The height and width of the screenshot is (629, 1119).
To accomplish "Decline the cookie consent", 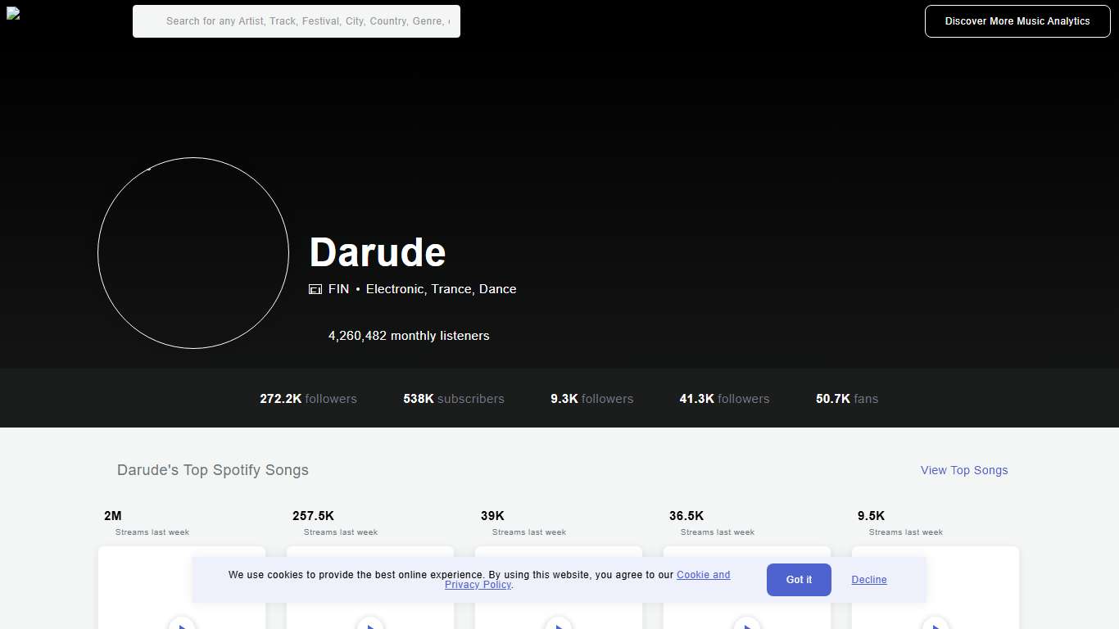I will pyautogui.click(x=868, y=580).
